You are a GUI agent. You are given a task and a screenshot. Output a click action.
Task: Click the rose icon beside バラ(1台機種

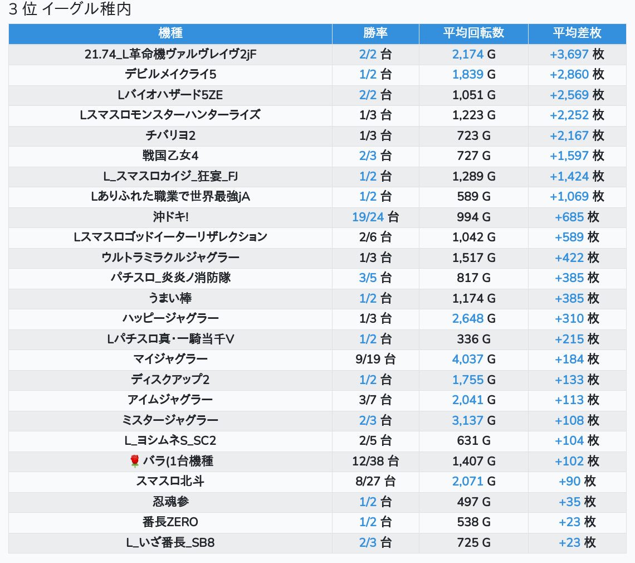point(134,461)
